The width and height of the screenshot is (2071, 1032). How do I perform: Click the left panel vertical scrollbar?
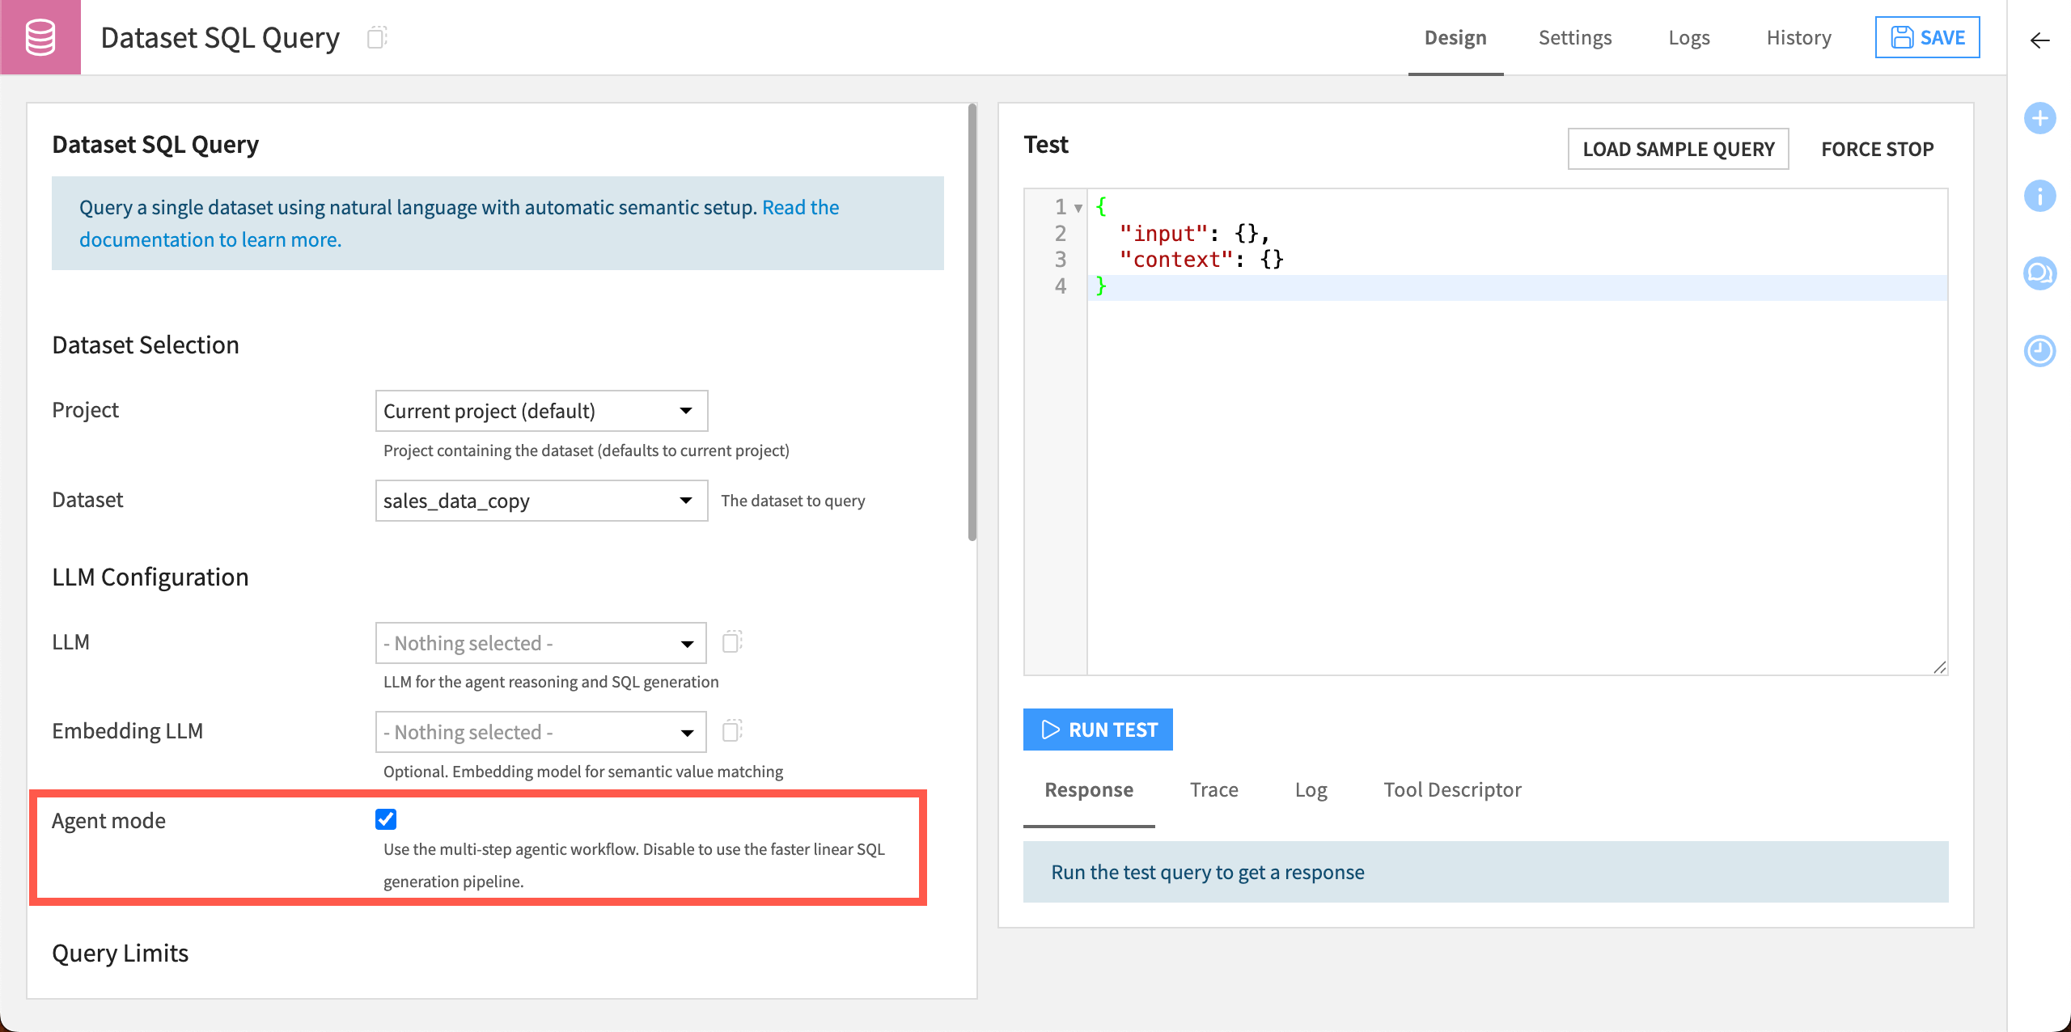point(972,322)
